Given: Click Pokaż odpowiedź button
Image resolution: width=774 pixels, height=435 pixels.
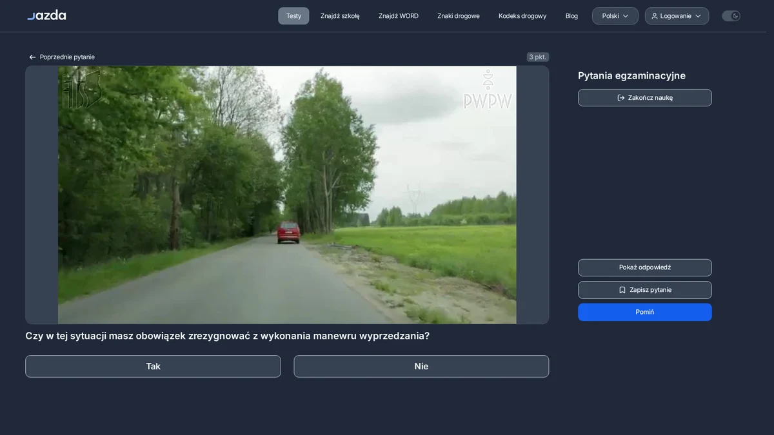Looking at the screenshot, I should pyautogui.click(x=645, y=267).
